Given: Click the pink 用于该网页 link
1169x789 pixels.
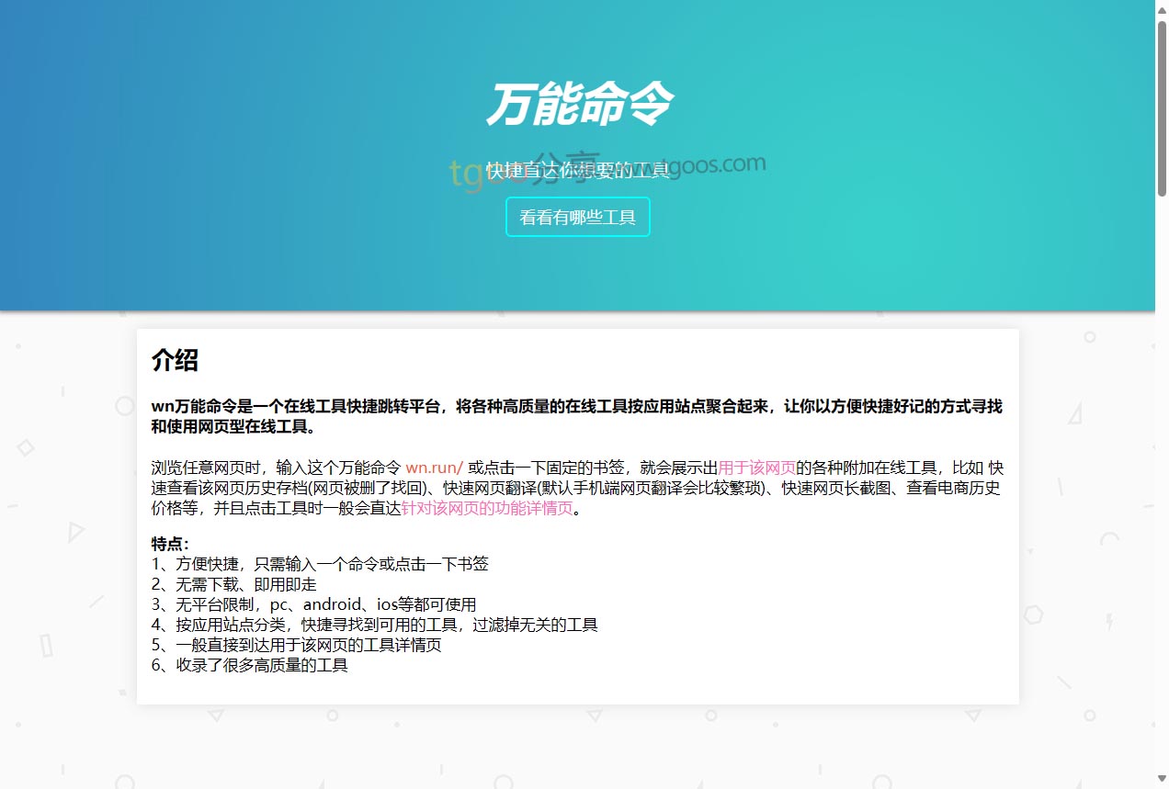Looking at the screenshot, I should point(756,467).
